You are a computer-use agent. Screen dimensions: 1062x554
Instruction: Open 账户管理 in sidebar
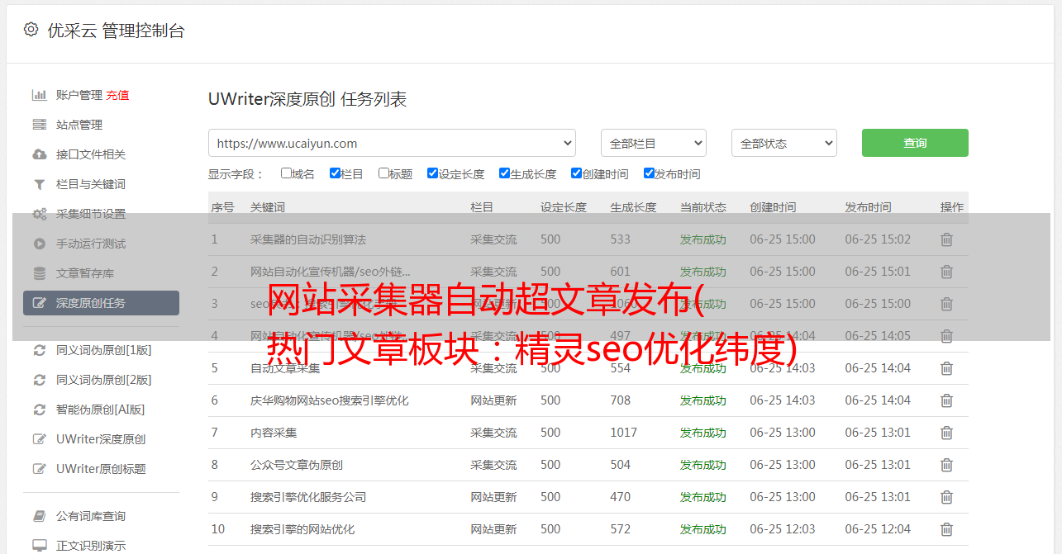click(79, 95)
